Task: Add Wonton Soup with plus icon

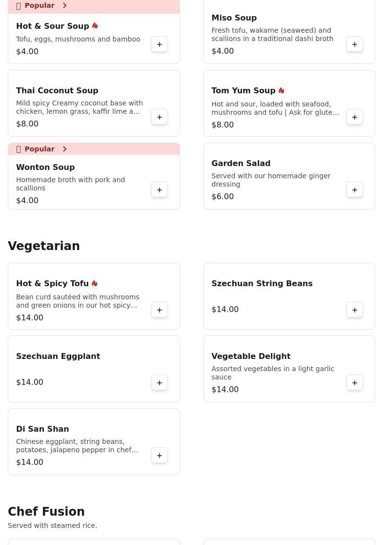Action: (x=160, y=190)
